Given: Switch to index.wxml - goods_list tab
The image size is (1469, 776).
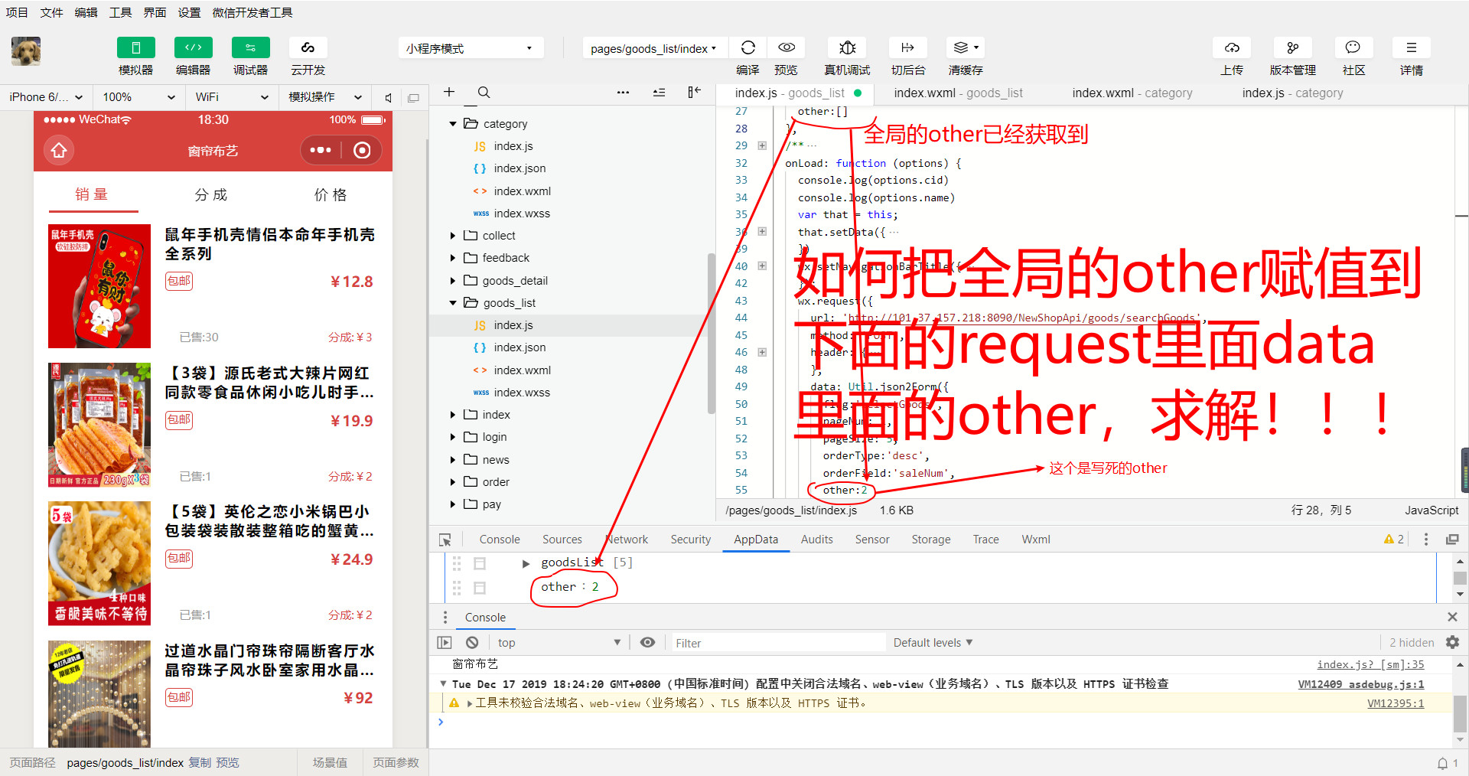Looking at the screenshot, I should click(x=958, y=93).
